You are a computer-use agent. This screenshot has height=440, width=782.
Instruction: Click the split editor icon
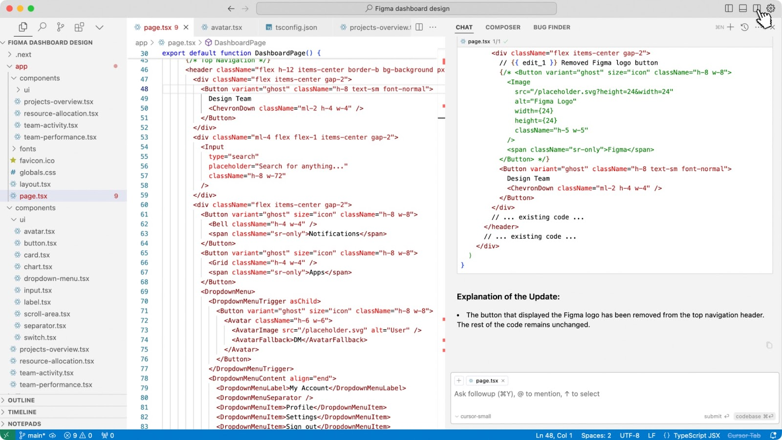click(419, 27)
